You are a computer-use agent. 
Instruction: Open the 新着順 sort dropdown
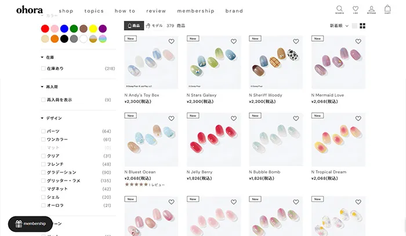[x=339, y=26]
